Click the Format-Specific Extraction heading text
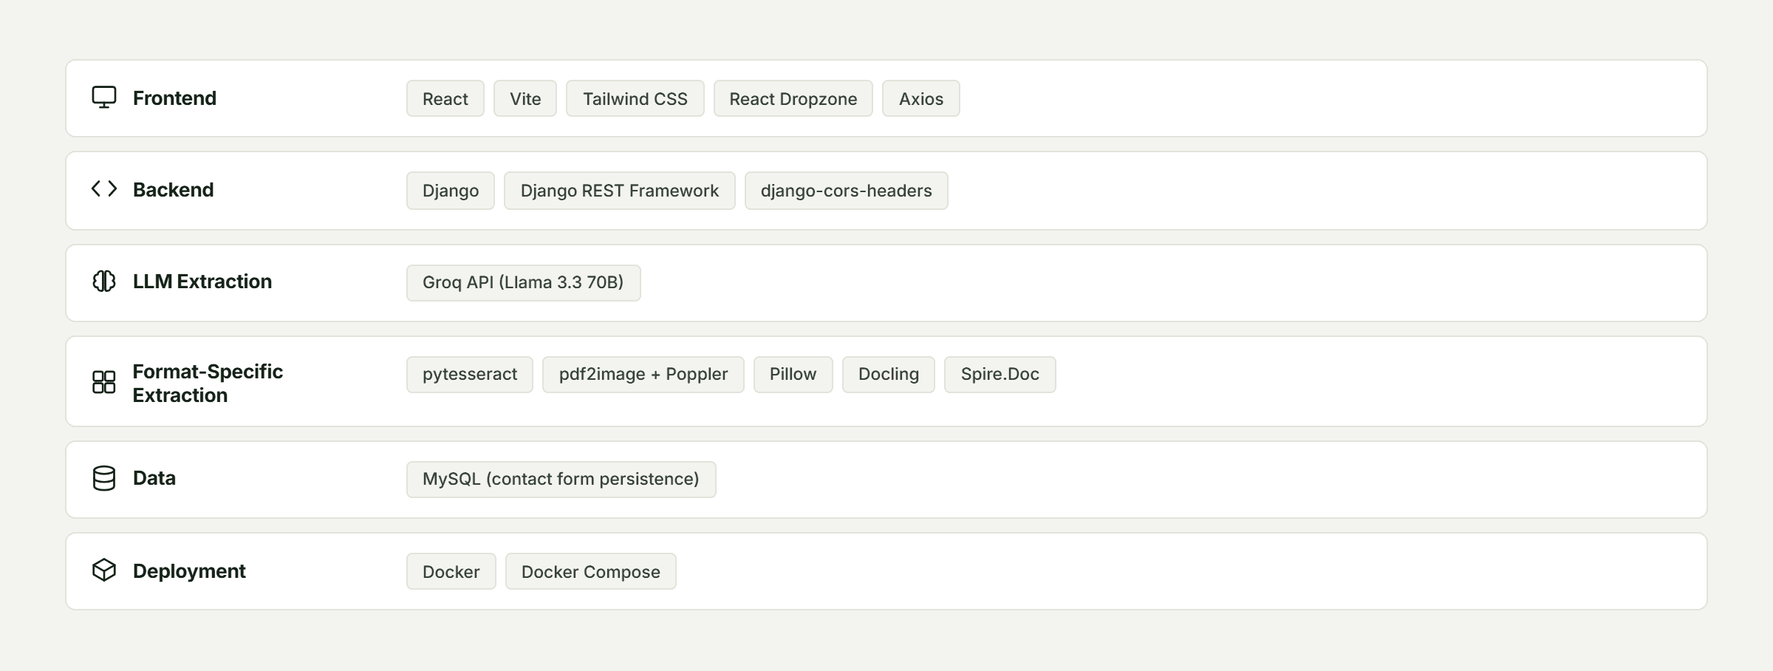The height and width of the screenshot is (671, 1773). [208, 383]
